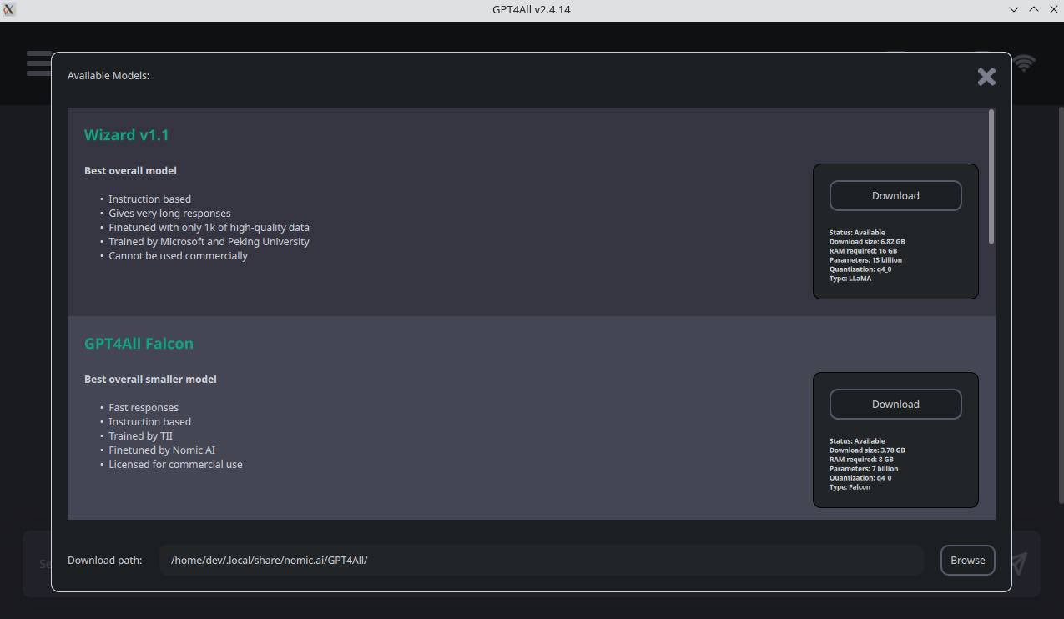Maximize the GPT4All window
This screenshot has width=1064, height=619.
click(1034, 9)
